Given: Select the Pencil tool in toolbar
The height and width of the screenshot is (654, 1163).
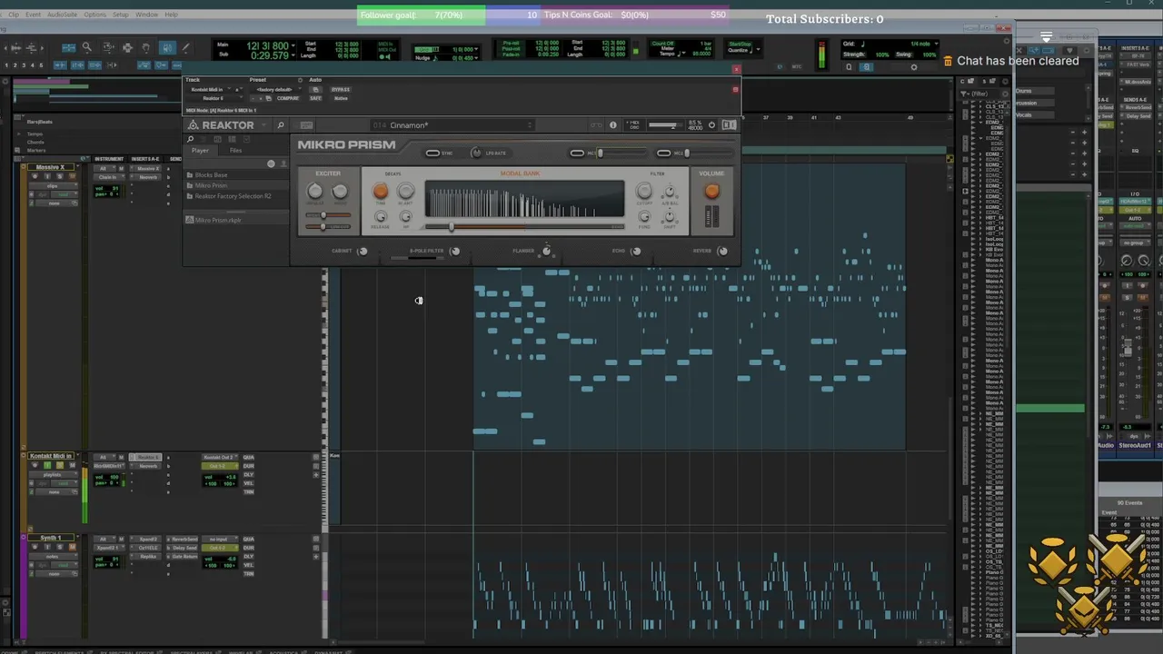Looking at the screenshot, I should pos(187,47).
